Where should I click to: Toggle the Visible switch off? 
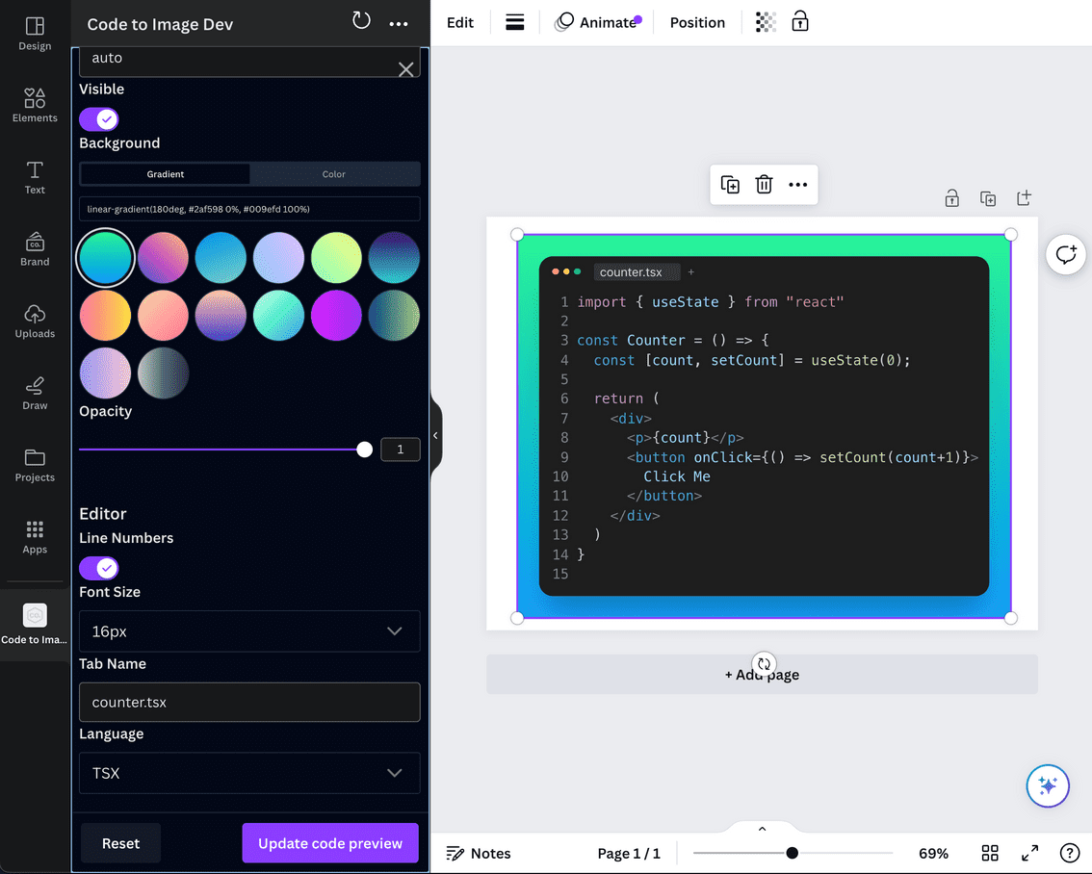tap(98, 118)
